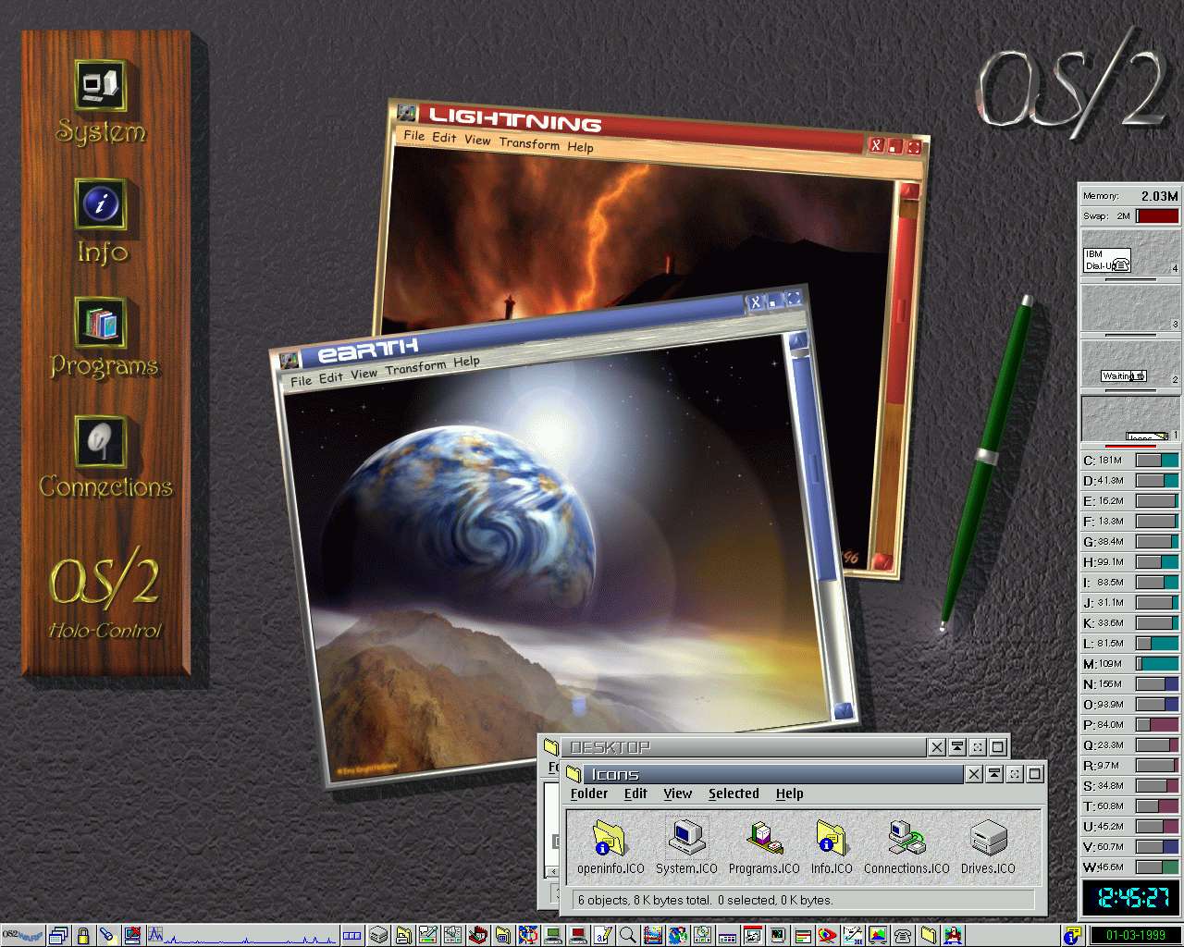Open the Selected menu in Icons window

click(733, 793)
